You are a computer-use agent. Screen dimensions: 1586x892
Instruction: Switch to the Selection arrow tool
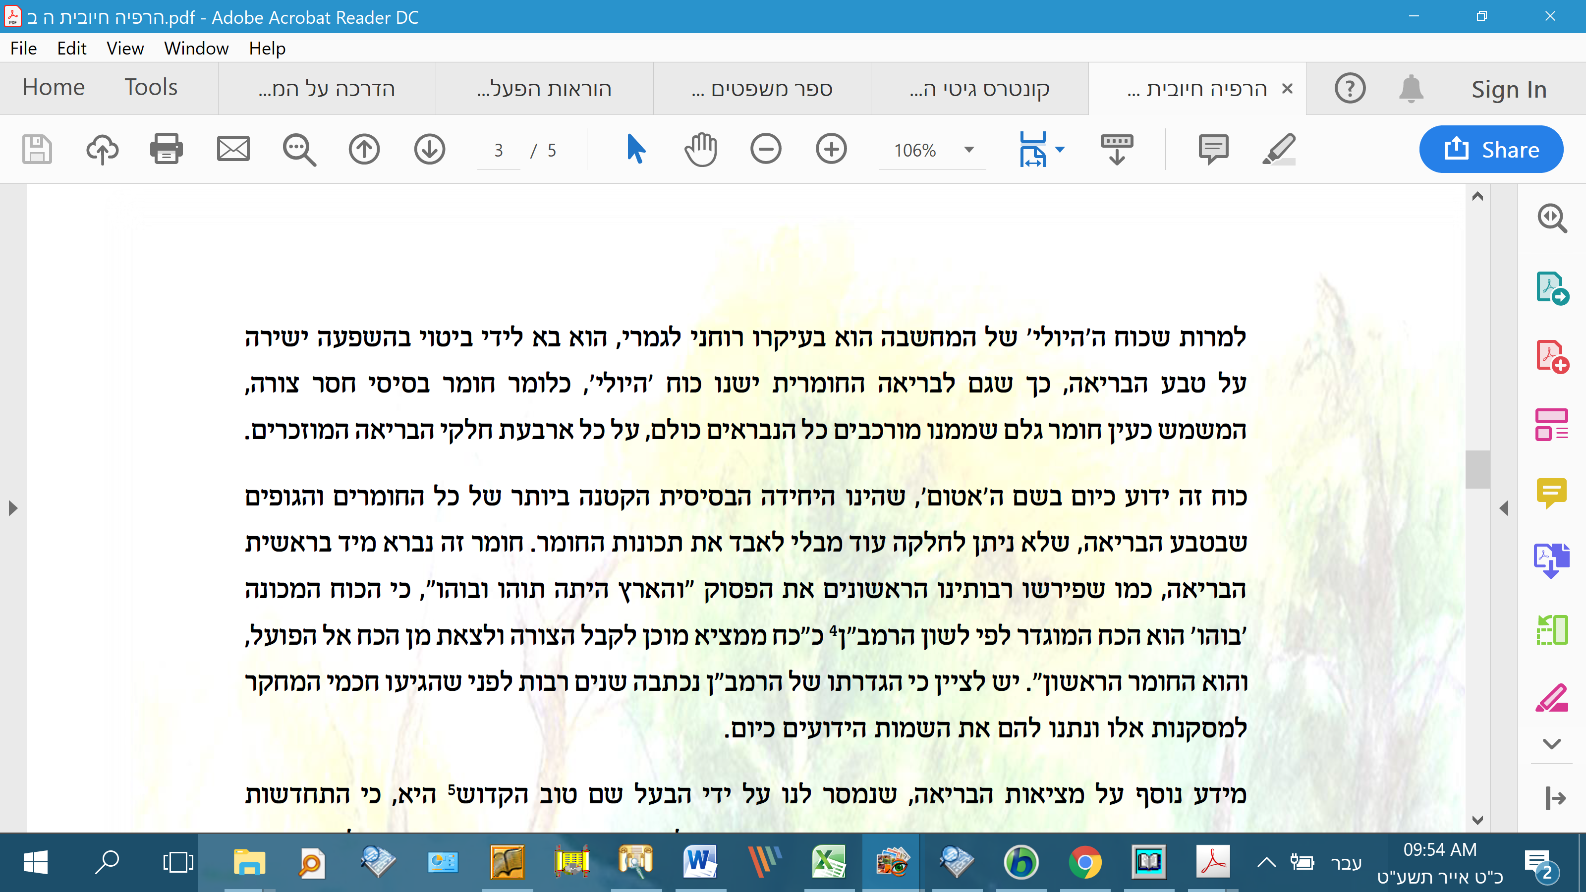pos(635,149)
